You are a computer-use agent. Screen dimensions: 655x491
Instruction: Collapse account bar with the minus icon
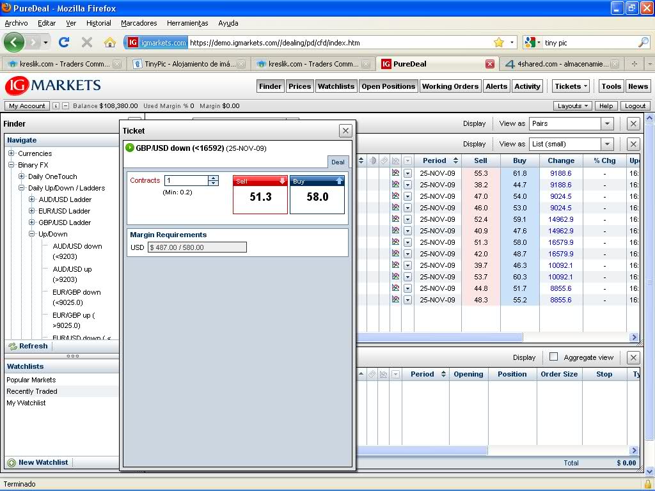tap(66, 106)
